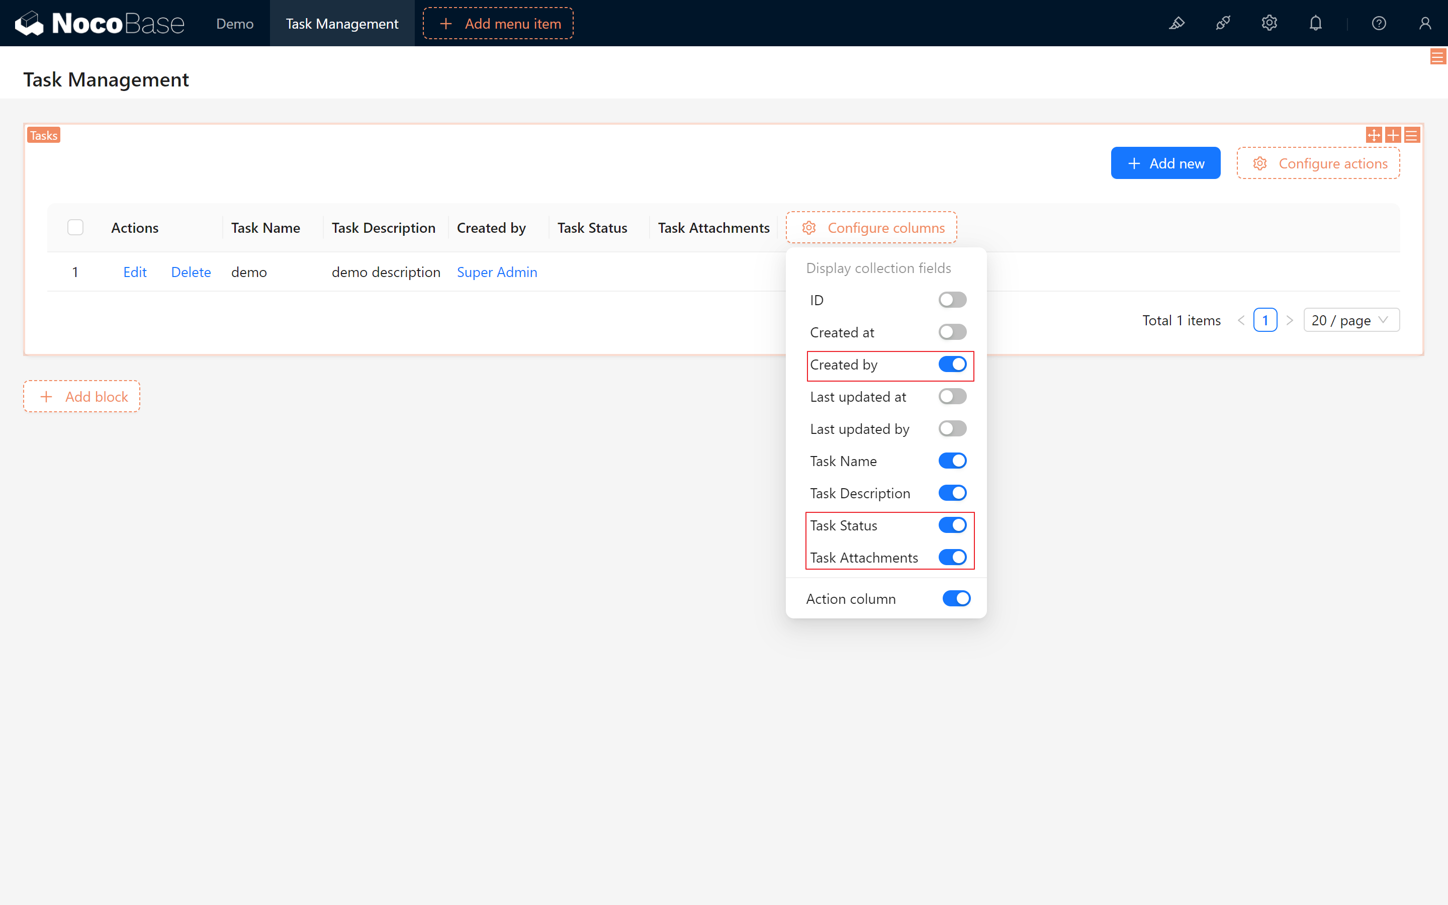Open notifications bell icon
This screenshot has height=905, width=1448.
coord(1315,23)
